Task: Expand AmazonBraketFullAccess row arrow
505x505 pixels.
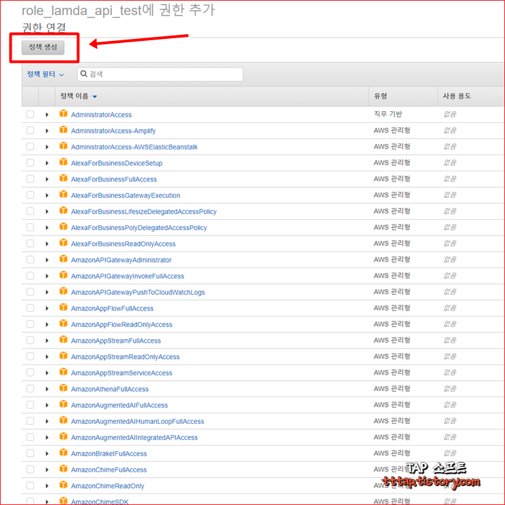Action: point(47,454)
